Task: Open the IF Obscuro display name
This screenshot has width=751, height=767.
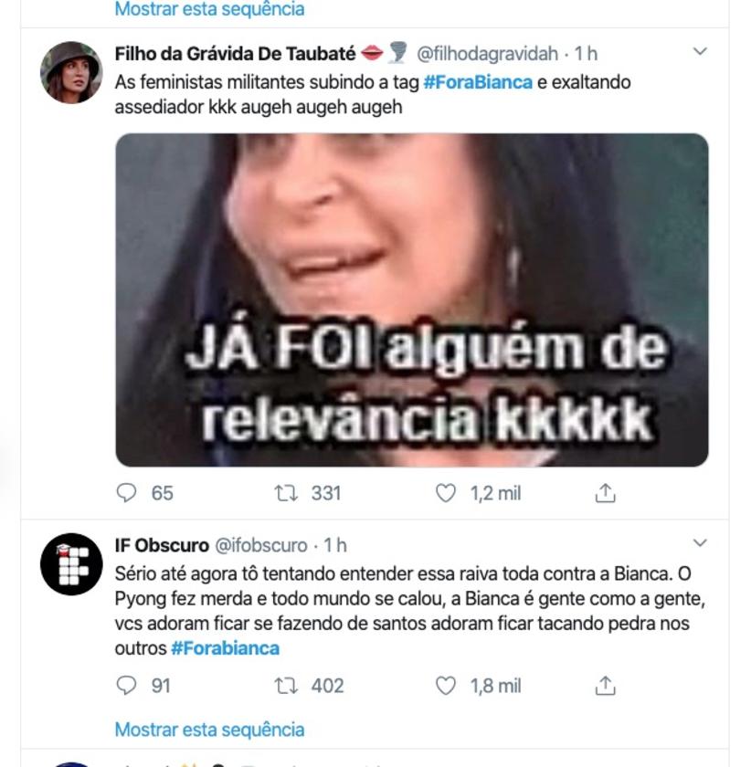Action: click(x=162, y=545)
